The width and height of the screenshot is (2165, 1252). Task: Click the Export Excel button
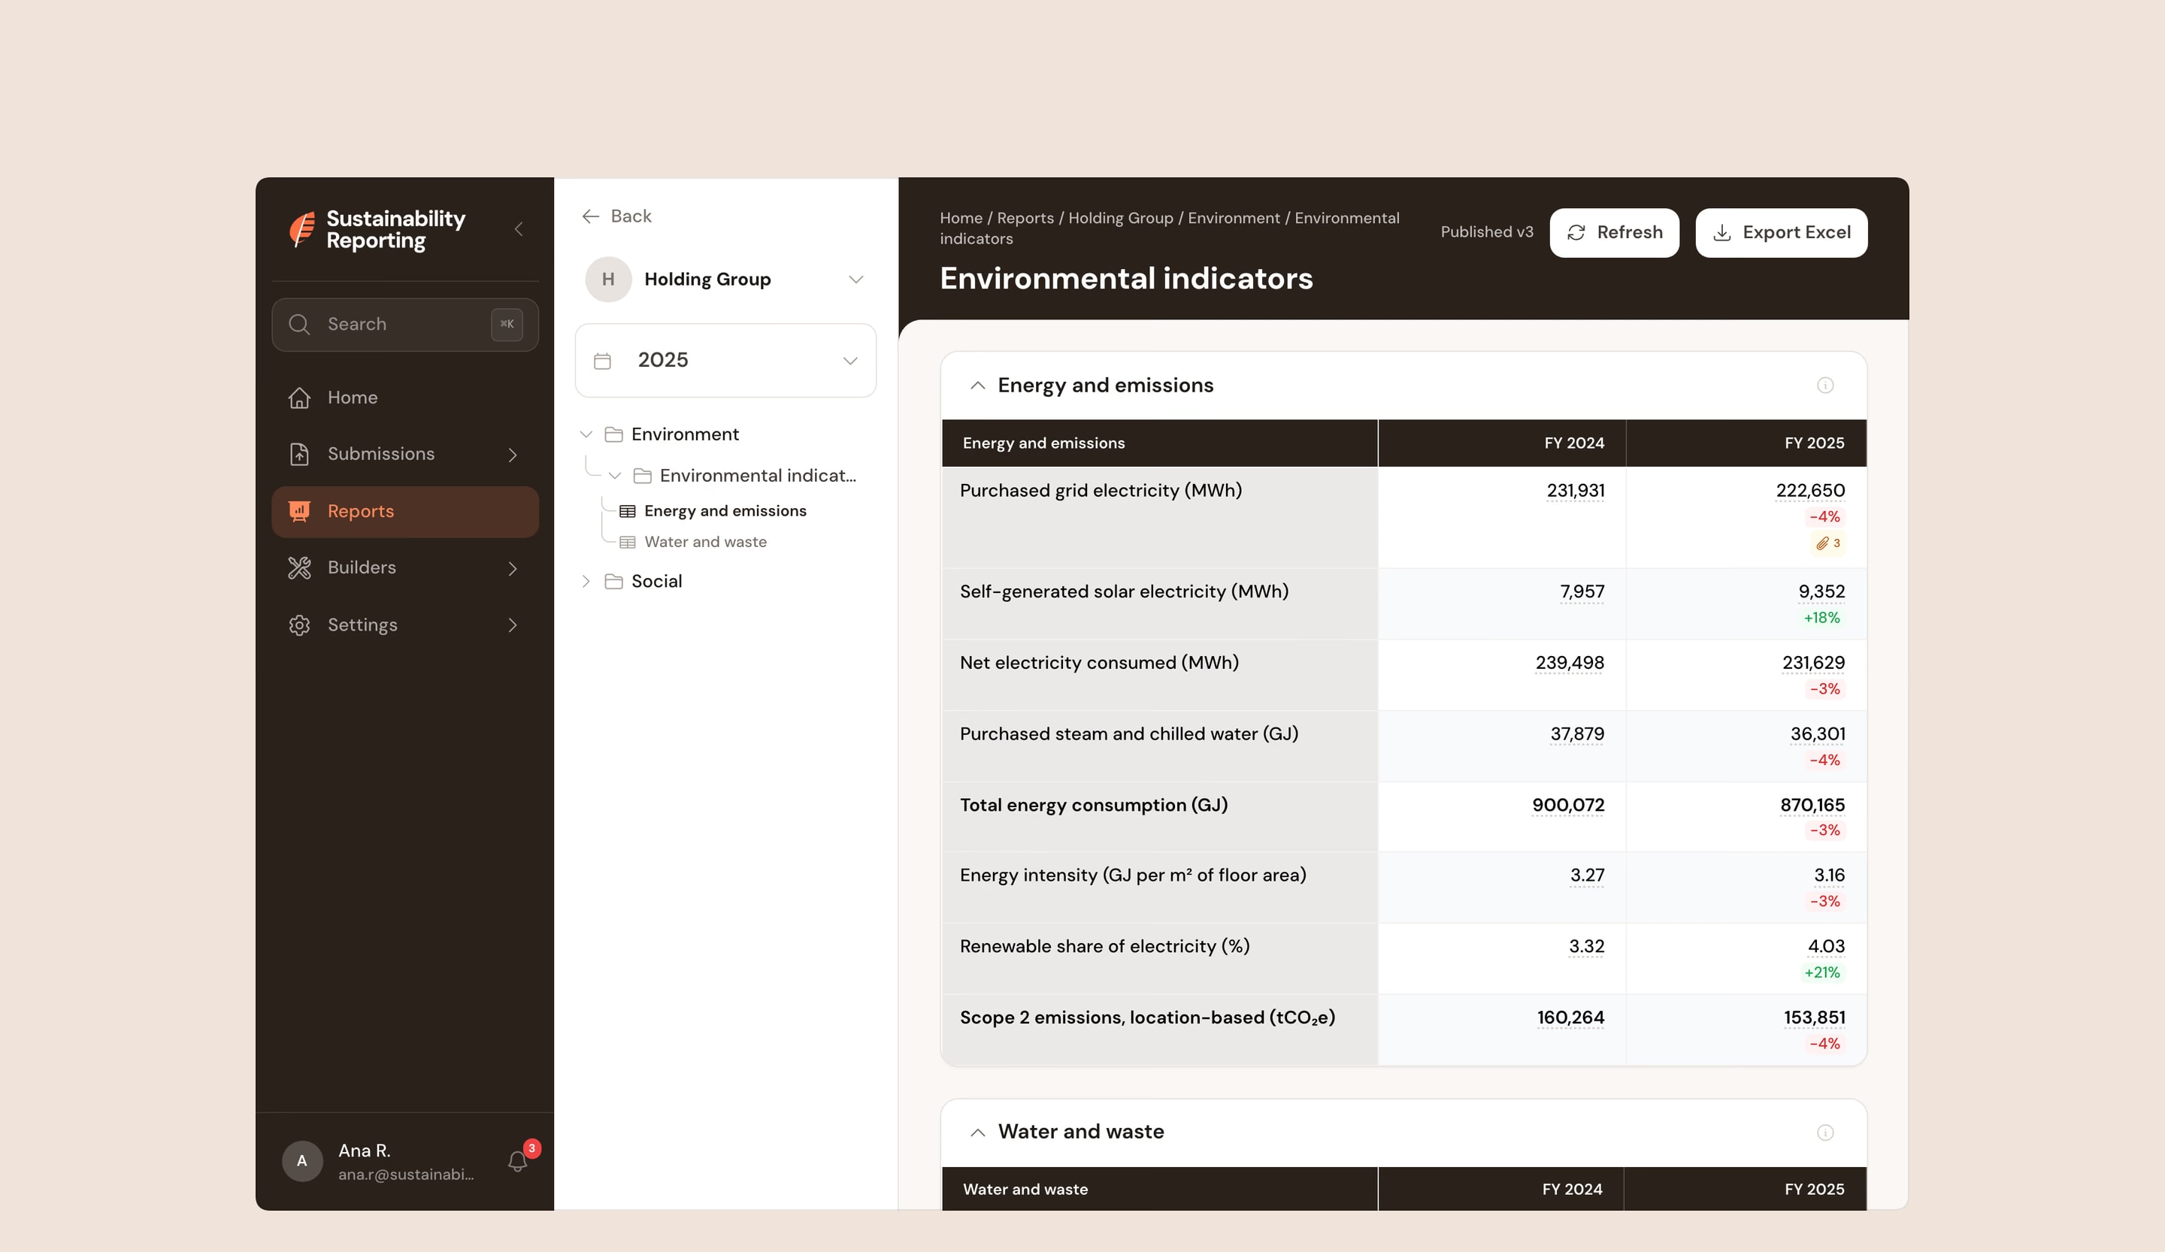pos(1781,233)
